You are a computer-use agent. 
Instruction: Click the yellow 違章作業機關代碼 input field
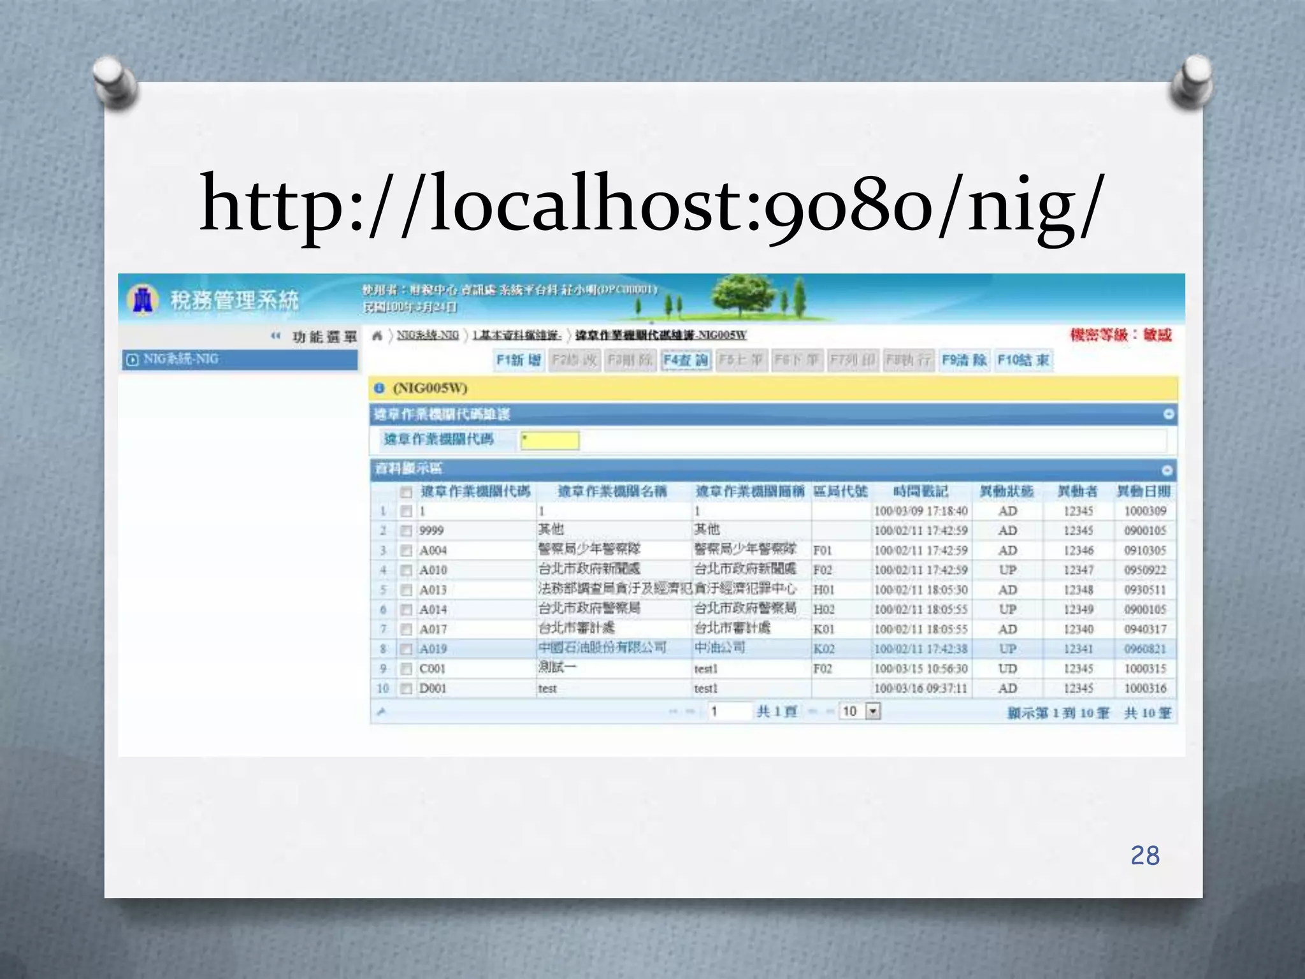pos(550,440)
